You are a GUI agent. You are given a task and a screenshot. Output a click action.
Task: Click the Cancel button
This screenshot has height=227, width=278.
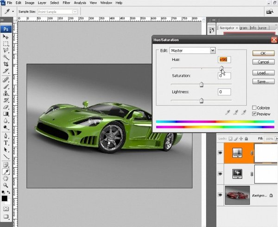(263, 62)
